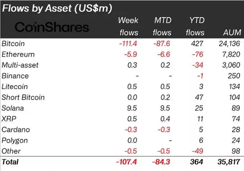Viewport: 244px width, 171px height.
Task: Pick the Multi-asset row label
Action: [20, 65]
